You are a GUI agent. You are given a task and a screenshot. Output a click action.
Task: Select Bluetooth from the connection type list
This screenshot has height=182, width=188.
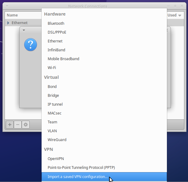point(56,24)
